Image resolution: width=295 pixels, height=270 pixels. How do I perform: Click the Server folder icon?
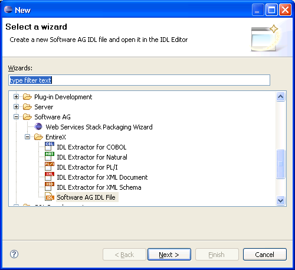(x=27, y=107)
